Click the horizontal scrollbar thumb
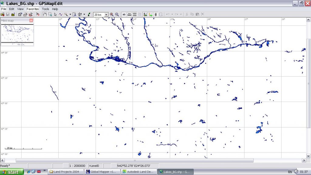Image resolution: width=311 pixels, height=175 pixels. coord(135,160)
